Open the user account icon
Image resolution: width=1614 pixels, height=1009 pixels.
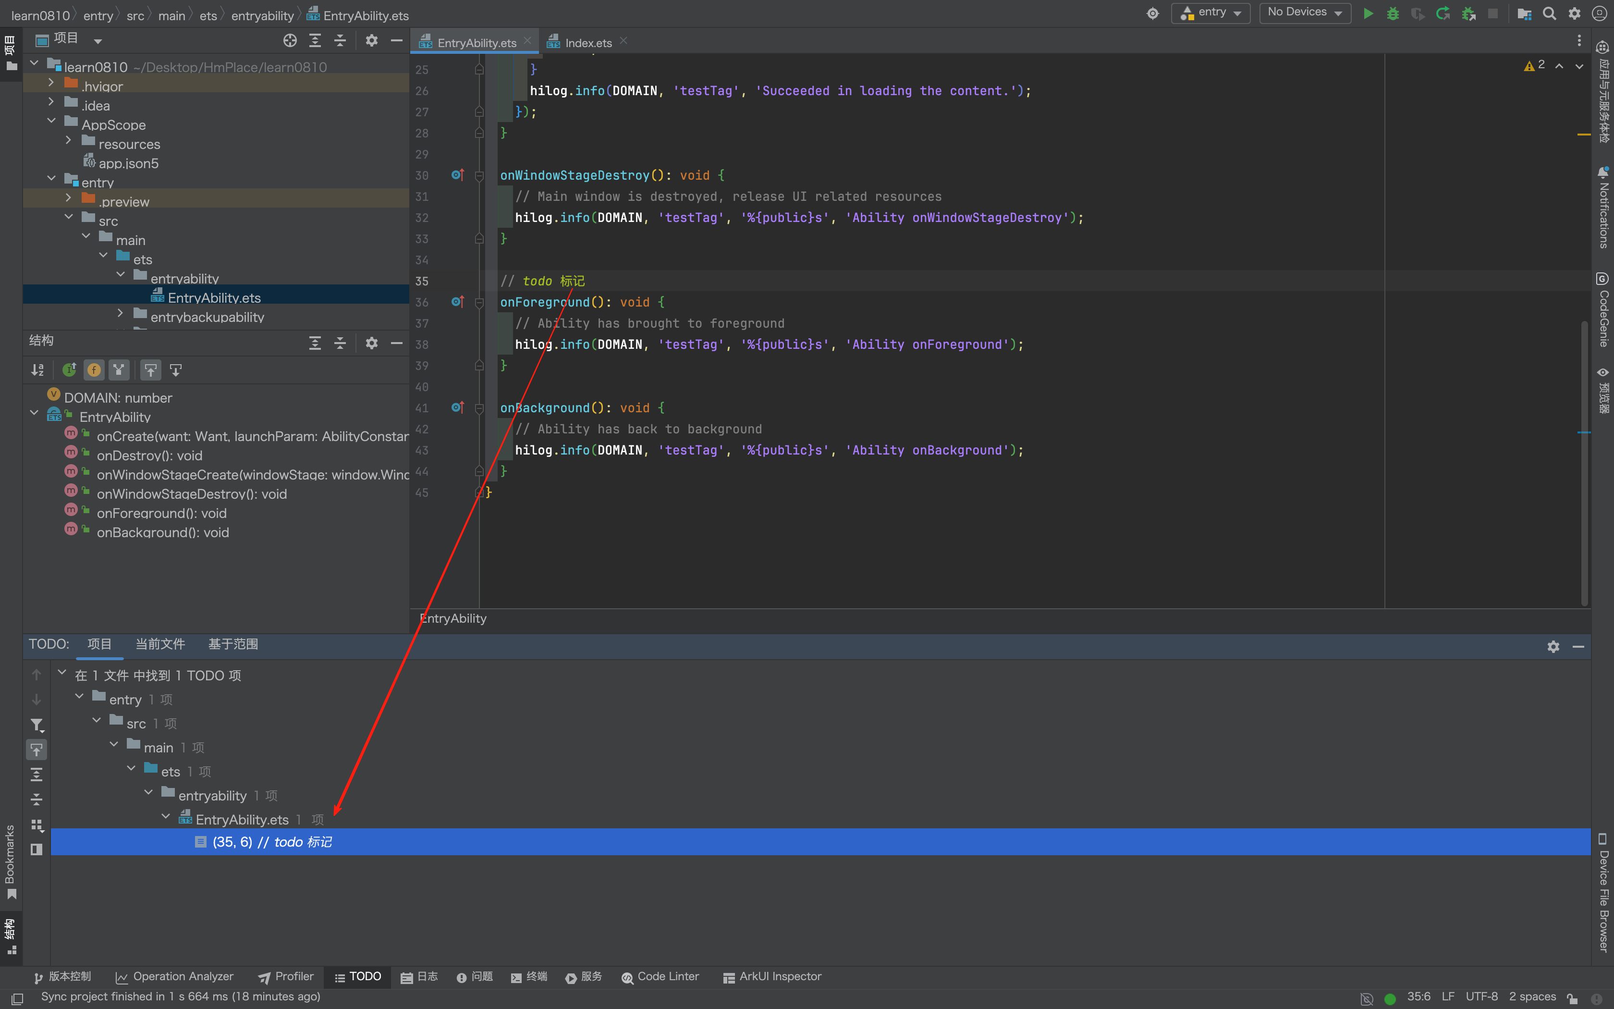click(x=1599, y=13)
